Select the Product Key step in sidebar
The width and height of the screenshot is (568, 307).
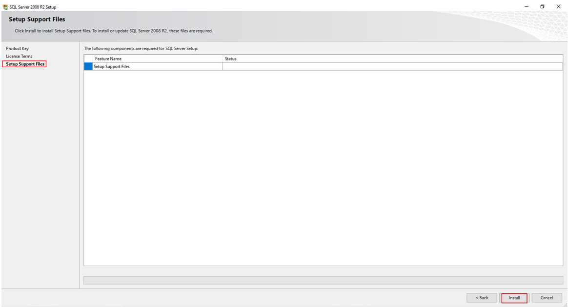(18, 48)
